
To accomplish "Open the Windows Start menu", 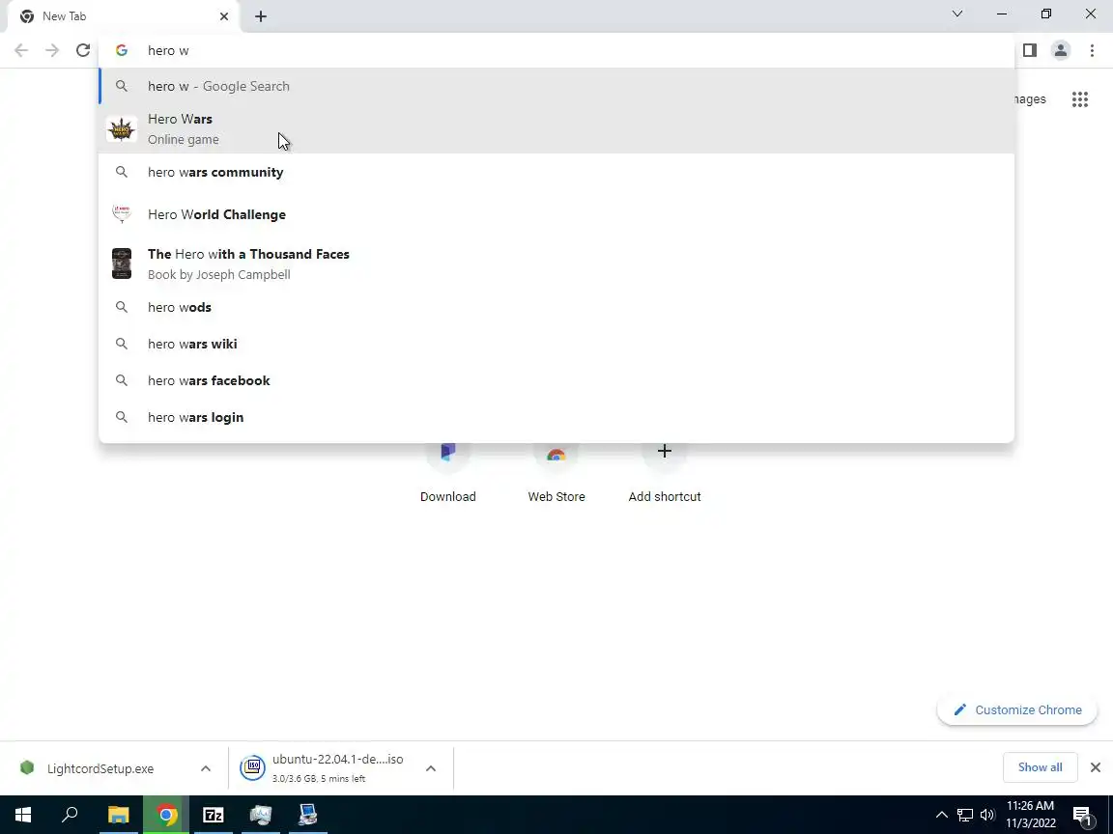I will (x=23, y=815).
